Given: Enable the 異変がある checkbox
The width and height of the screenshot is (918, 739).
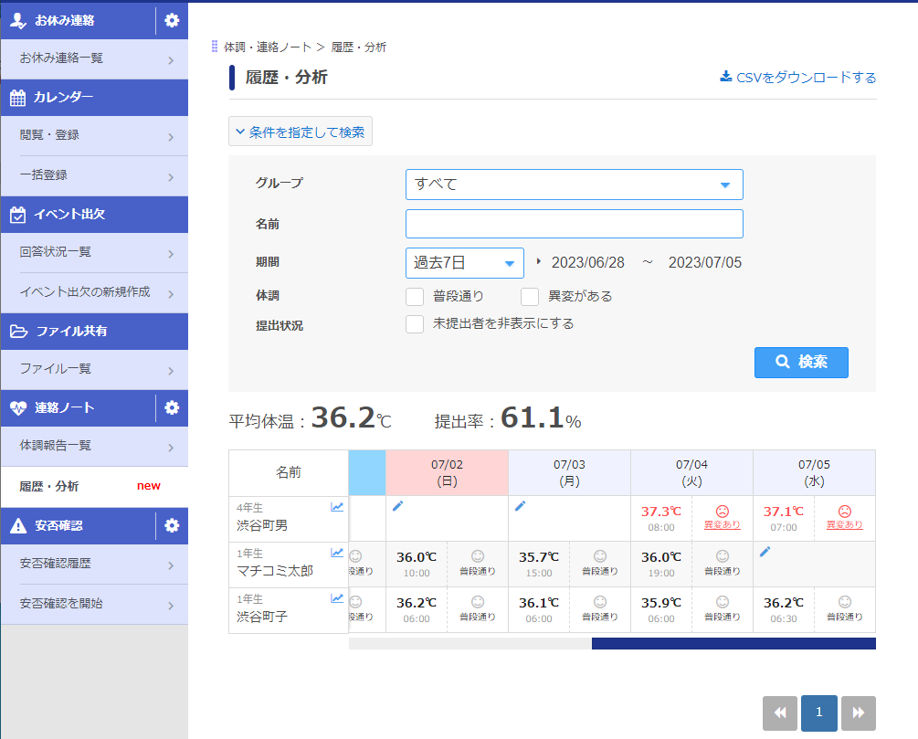Looking at the screenshot, I should 530,297.
